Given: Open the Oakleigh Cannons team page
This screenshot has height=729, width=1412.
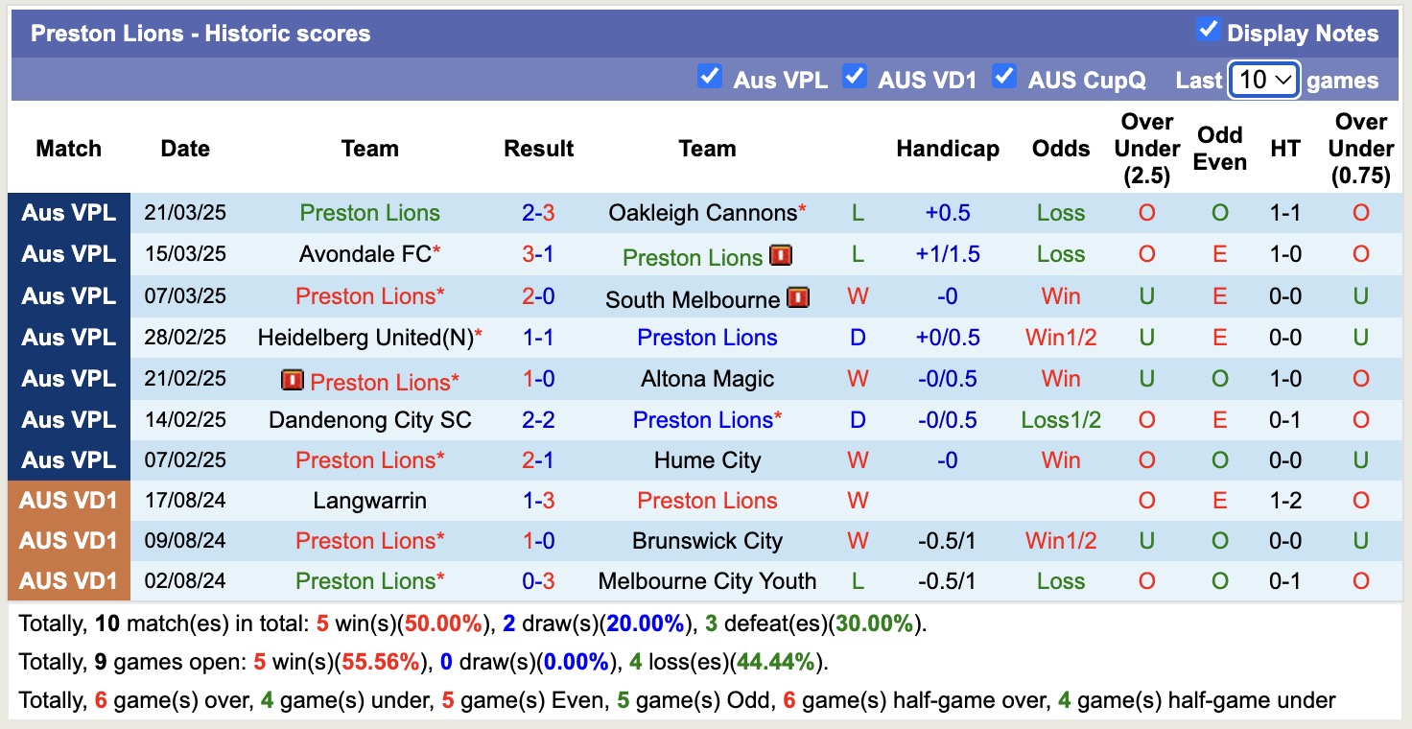Looking at the screenshot, I should tap(700, 213).
